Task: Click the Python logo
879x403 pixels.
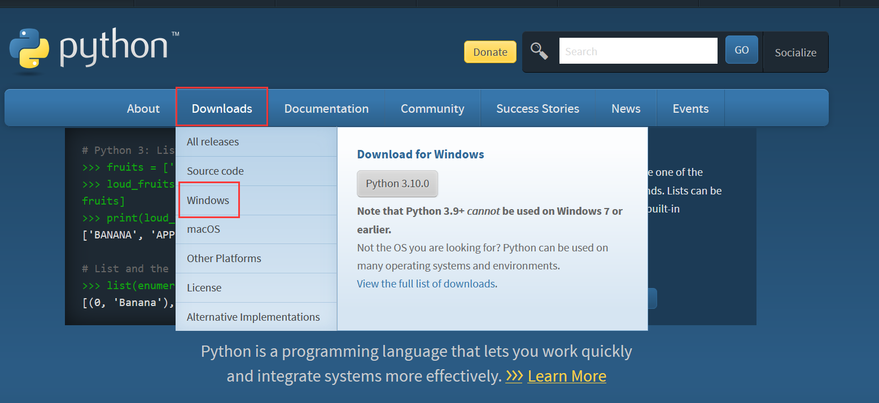Action: (x=94, y=50)
